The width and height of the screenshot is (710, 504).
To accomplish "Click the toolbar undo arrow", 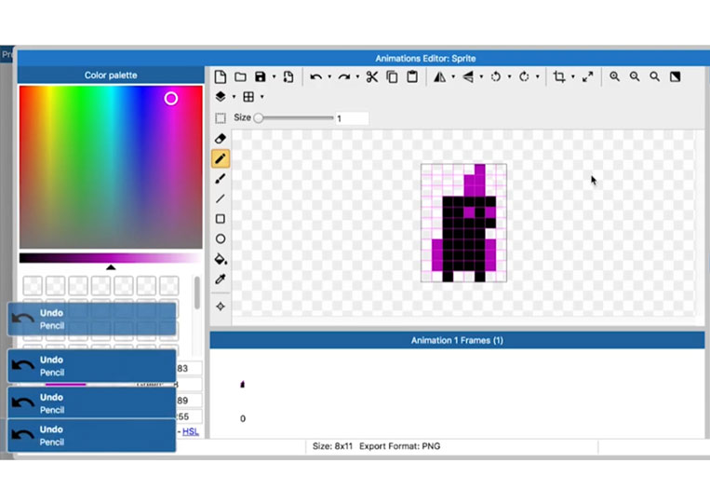I will click(316, 77).
